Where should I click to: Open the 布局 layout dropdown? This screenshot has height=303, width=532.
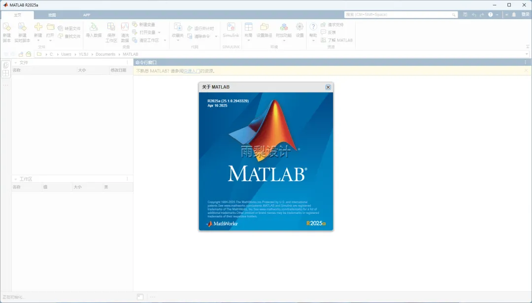(x=248, y=40)
